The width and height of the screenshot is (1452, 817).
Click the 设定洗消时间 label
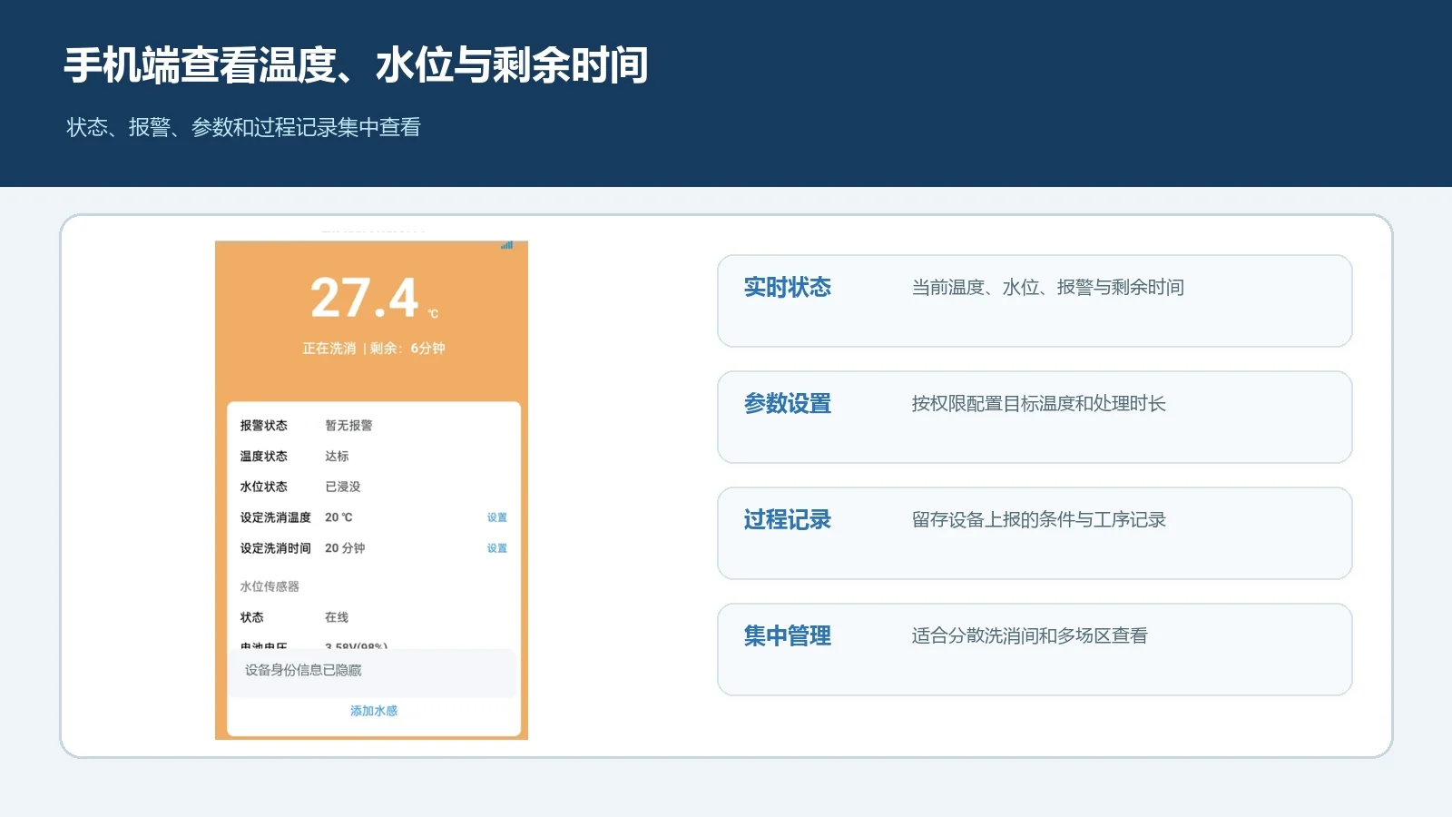pyautogui.click(x=275, y=548)
